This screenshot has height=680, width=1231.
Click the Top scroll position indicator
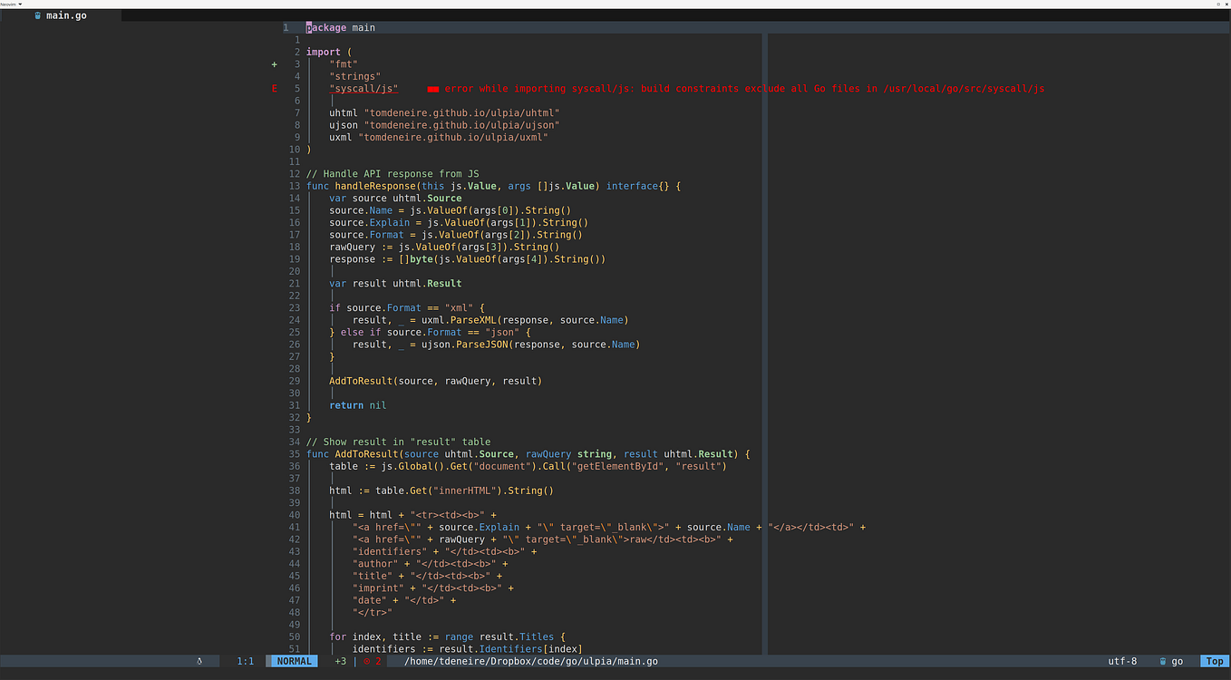click(1215, 661)
